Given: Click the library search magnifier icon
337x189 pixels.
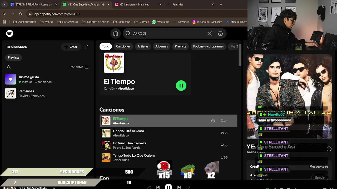Looking at the screenshot, I should pyautogui.click(x=9, y=67).
